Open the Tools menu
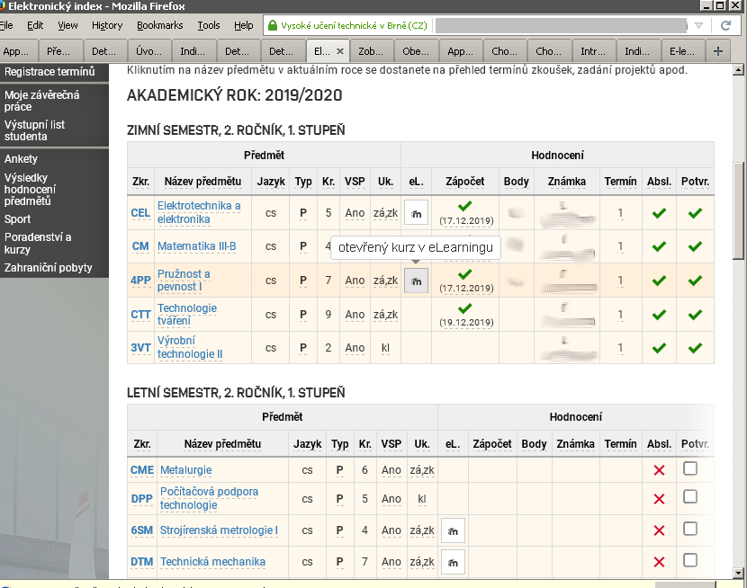 [x=209, y=25]
